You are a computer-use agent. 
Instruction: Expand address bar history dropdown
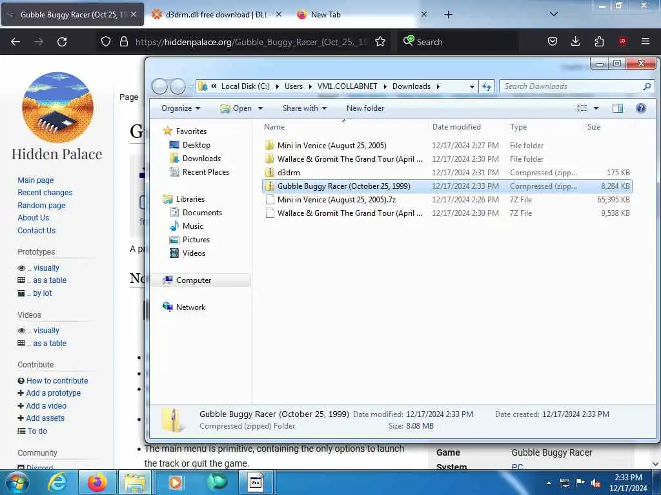(x=472, y=87)
